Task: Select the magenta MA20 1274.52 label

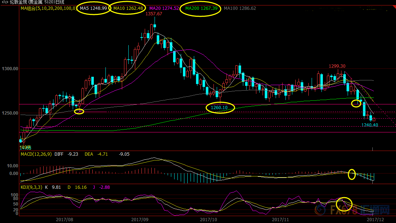Action: point(164,8)
